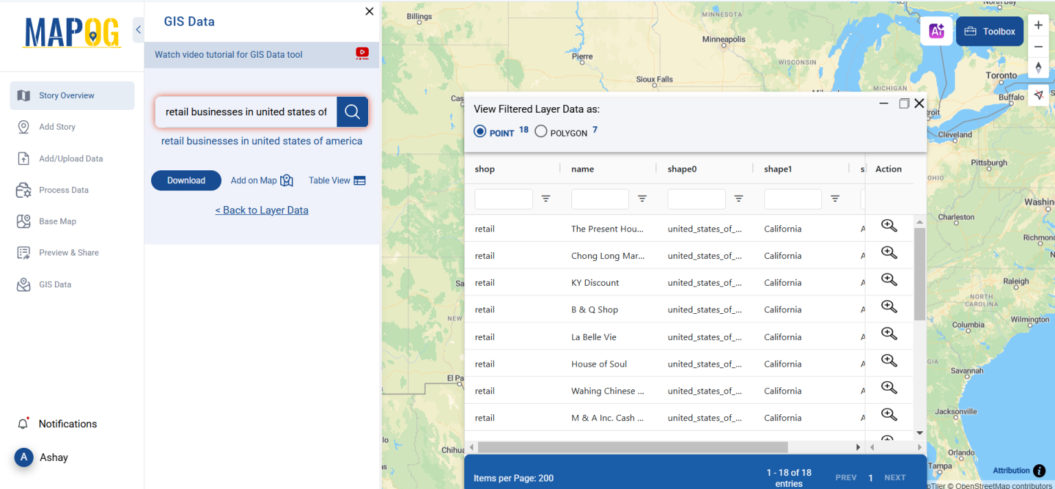Select the POINT radio option
The width and height of the screenshot is (1055, 489).
pyautogui.click(x=479, y=130)
